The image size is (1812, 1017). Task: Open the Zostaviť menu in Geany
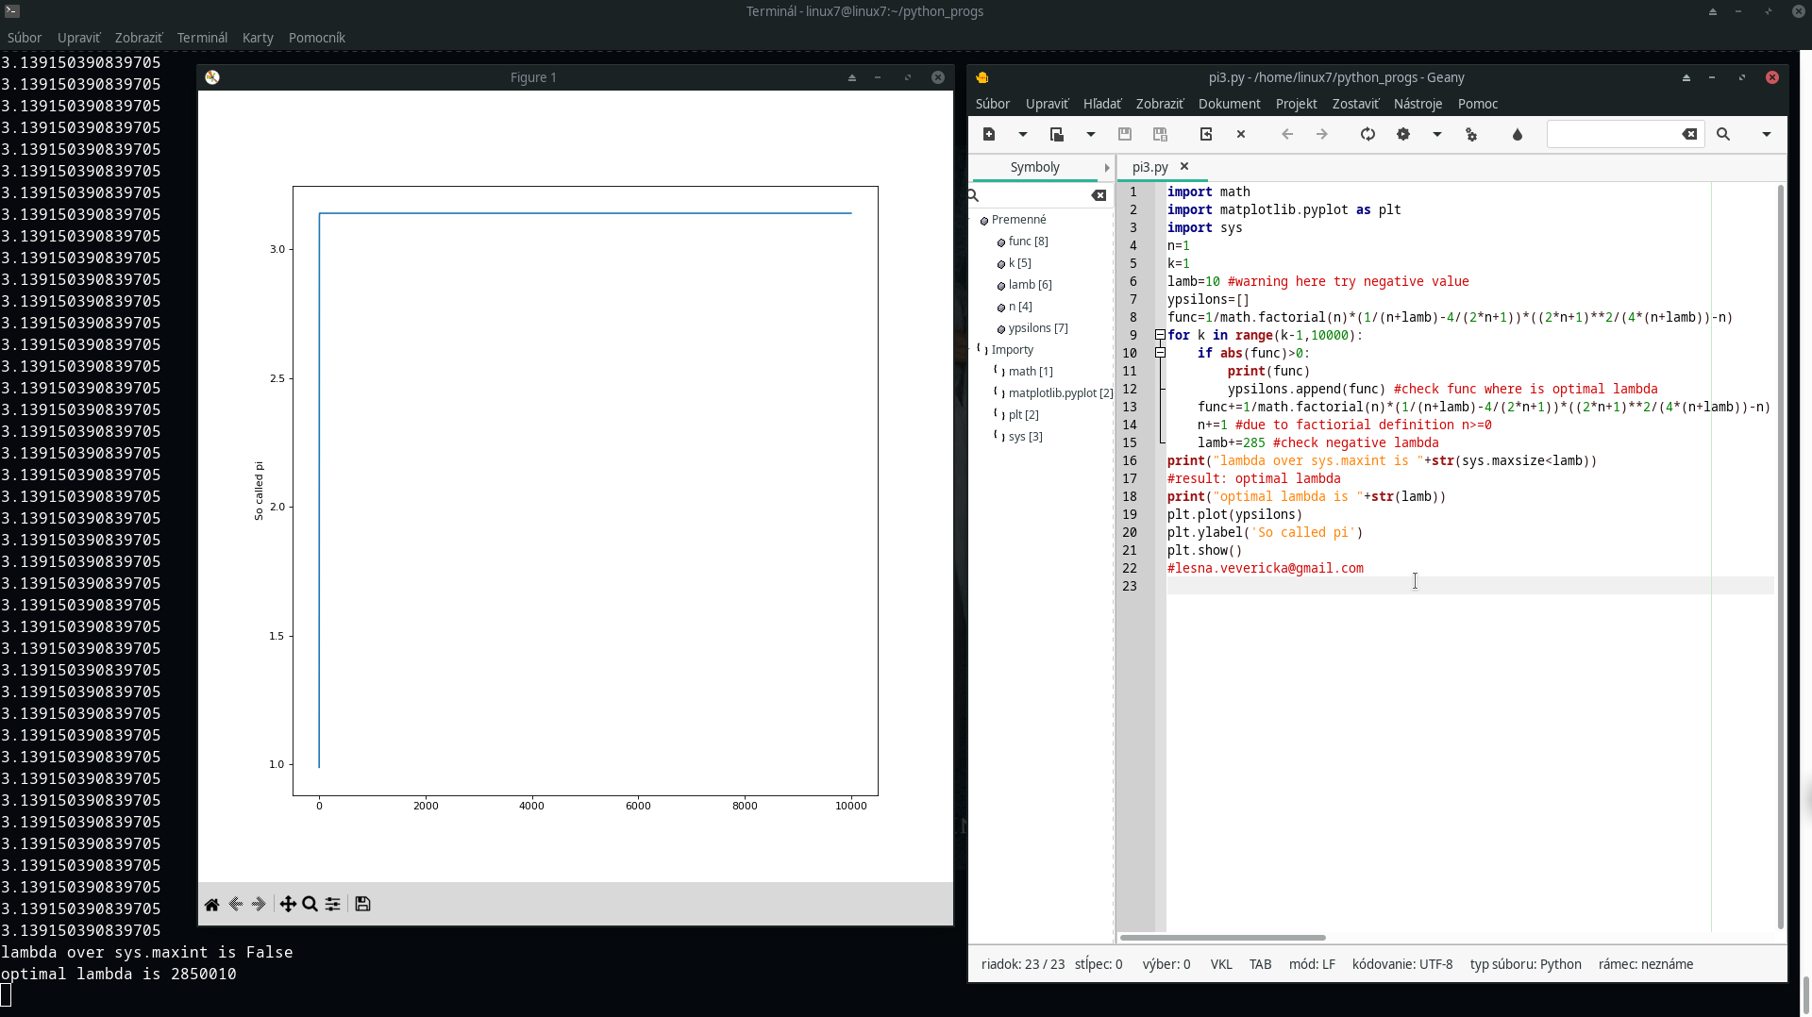coord(1354,104)
